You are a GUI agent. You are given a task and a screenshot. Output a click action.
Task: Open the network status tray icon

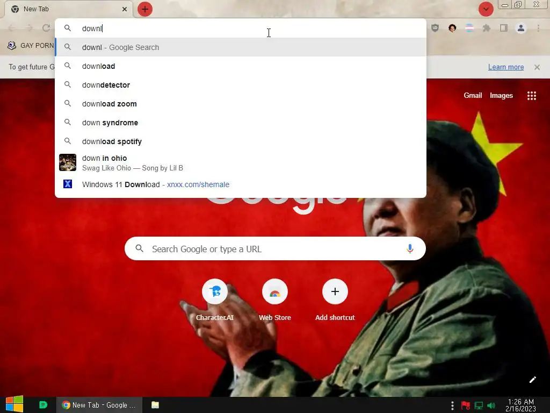click(x=479, y=405)
